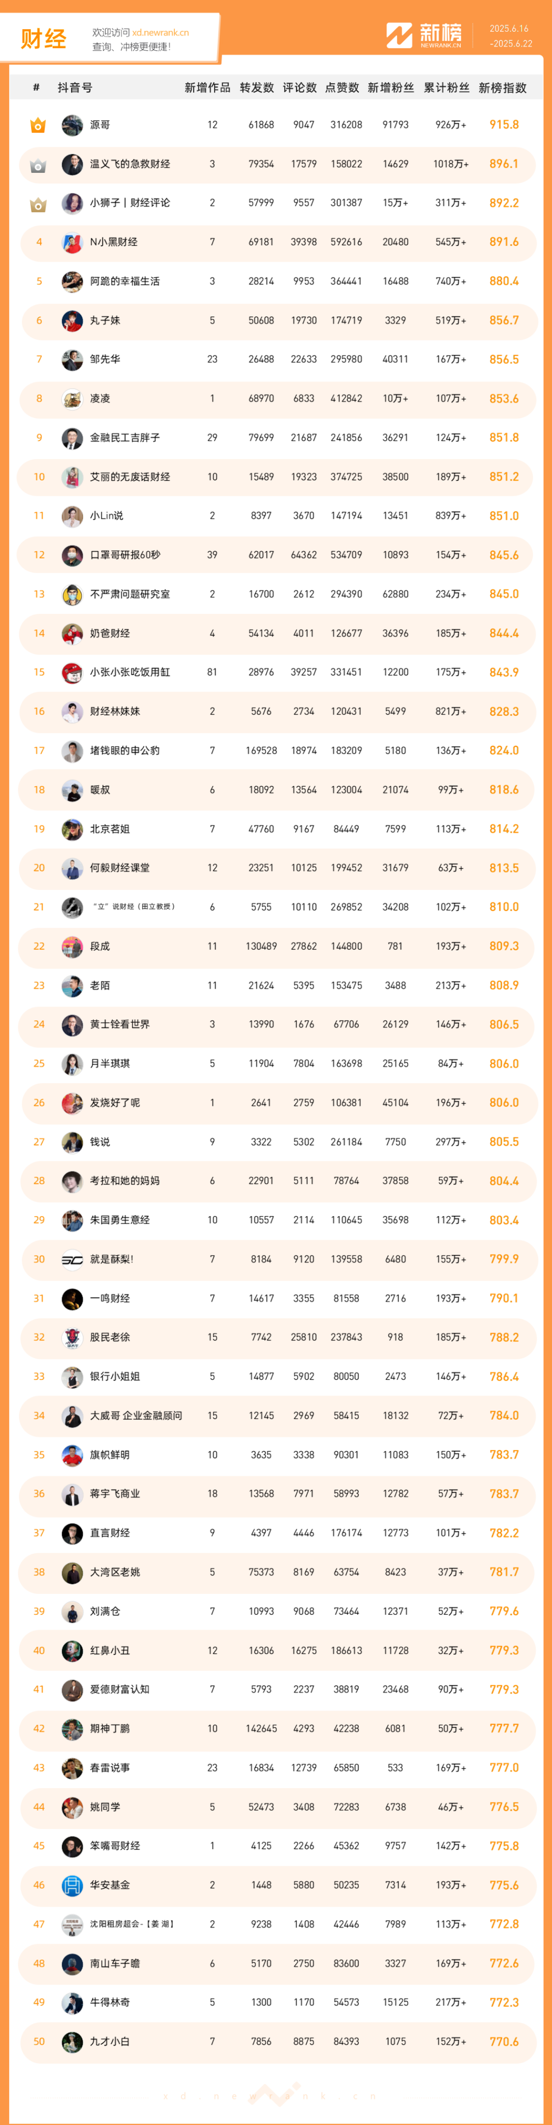Open 华安基金 blue logo avatar
The width and height of the screenshot is (552, 2125).
73,1885
